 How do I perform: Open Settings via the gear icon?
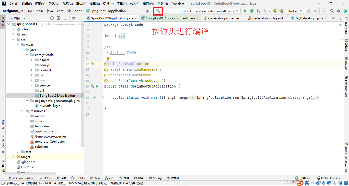(339, 11)
